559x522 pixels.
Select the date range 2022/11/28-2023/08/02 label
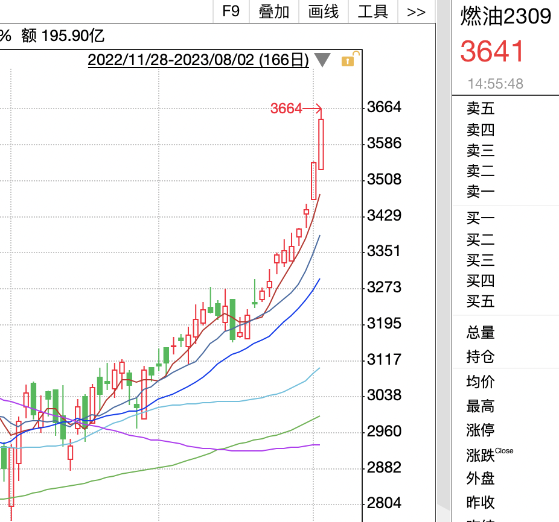[198, 60]
